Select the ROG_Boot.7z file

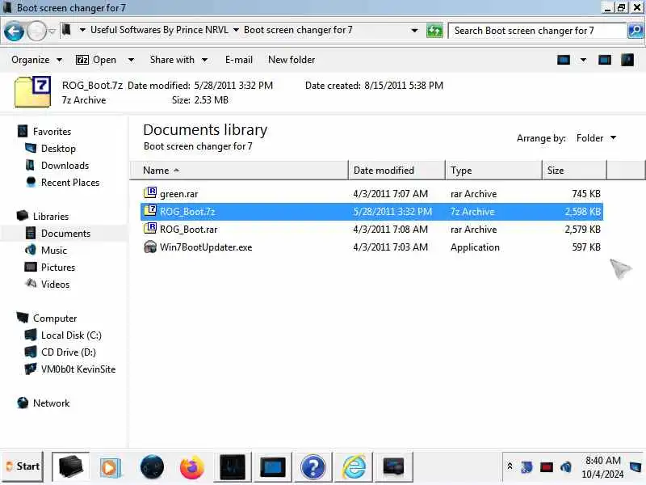click(371, 212)
